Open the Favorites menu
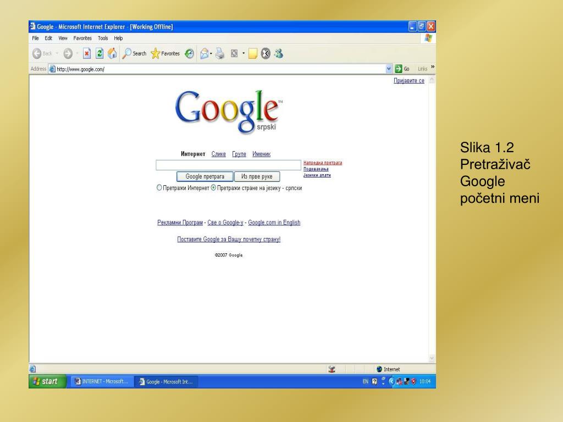The image size is (563, 422). (x=82, y=38)
